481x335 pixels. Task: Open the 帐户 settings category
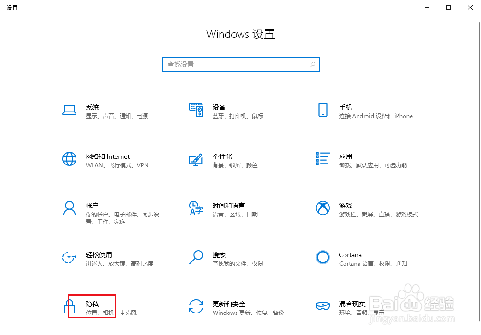[92, 206]
